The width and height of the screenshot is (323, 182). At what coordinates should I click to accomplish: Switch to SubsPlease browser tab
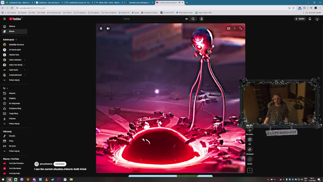tap(49, 3)
